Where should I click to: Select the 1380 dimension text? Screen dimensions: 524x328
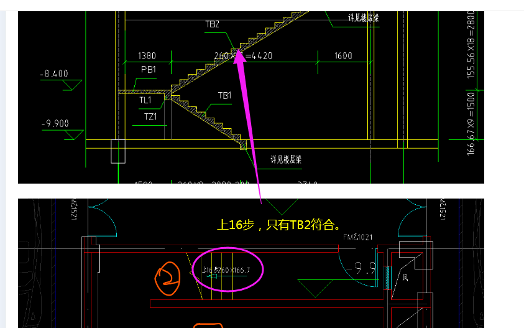(147, 56)
